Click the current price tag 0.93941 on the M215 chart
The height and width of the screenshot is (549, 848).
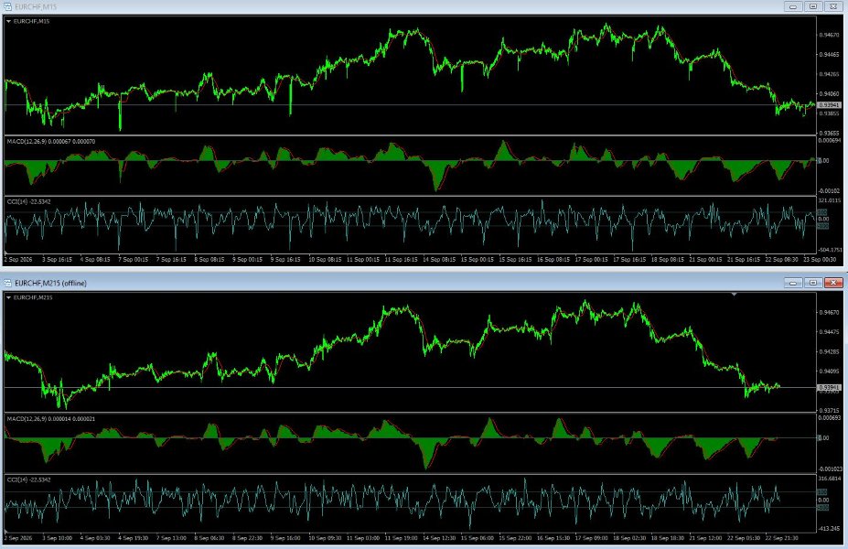[829, 387]
